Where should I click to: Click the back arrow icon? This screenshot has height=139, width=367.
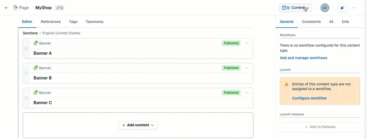tap(6, 8)
